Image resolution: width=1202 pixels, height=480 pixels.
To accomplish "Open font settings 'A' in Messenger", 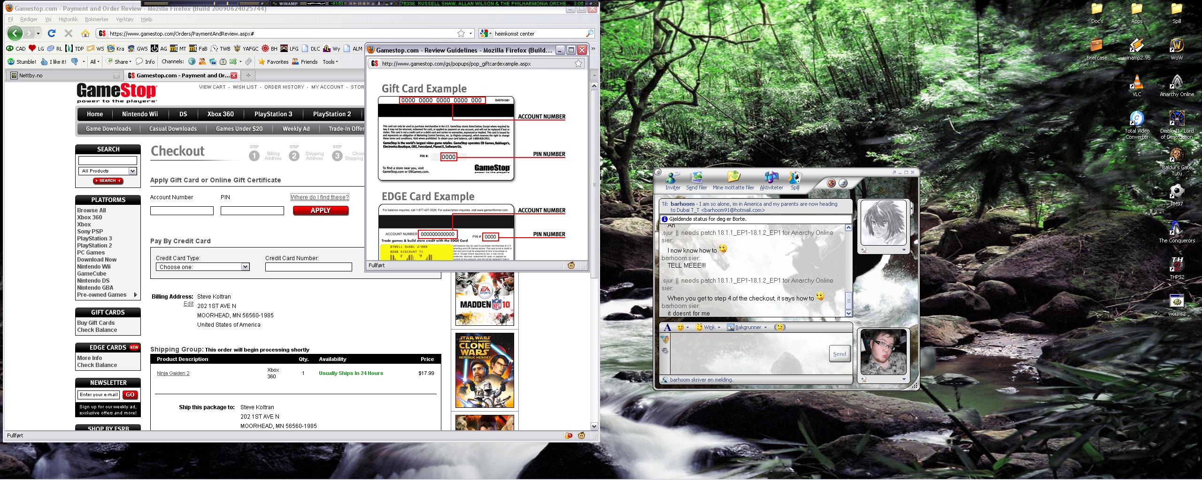I will tap(667, 327).
